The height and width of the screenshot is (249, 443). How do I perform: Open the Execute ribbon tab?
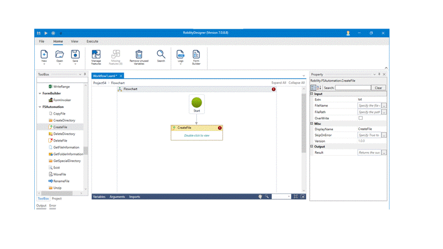click(x=92, y=41)
